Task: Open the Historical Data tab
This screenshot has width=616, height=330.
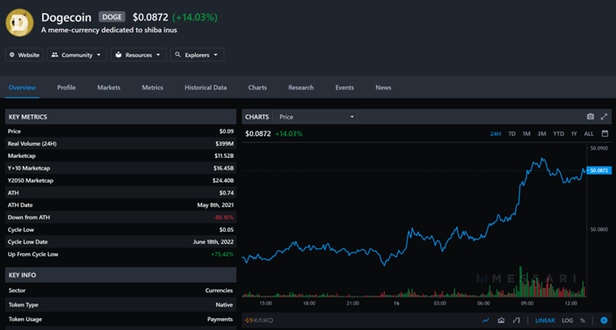Action: click(206, 88)
